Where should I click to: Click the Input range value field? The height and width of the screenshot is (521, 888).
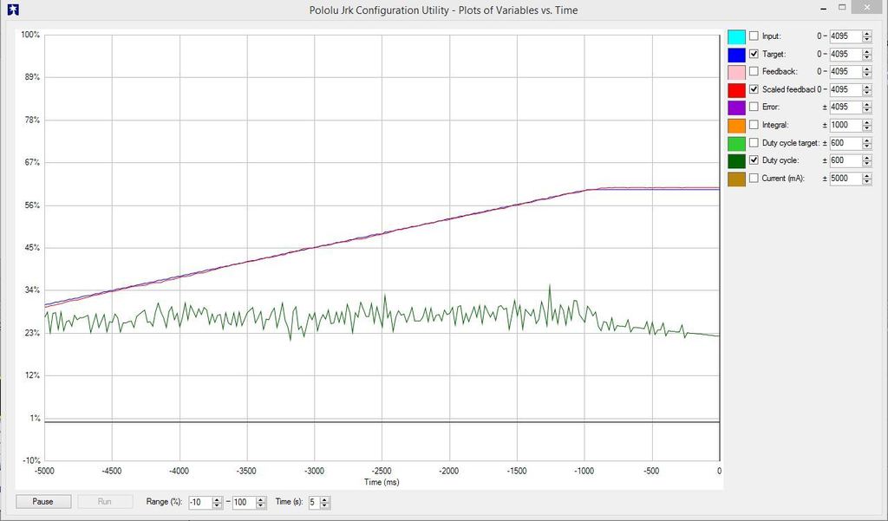point(846,36)
